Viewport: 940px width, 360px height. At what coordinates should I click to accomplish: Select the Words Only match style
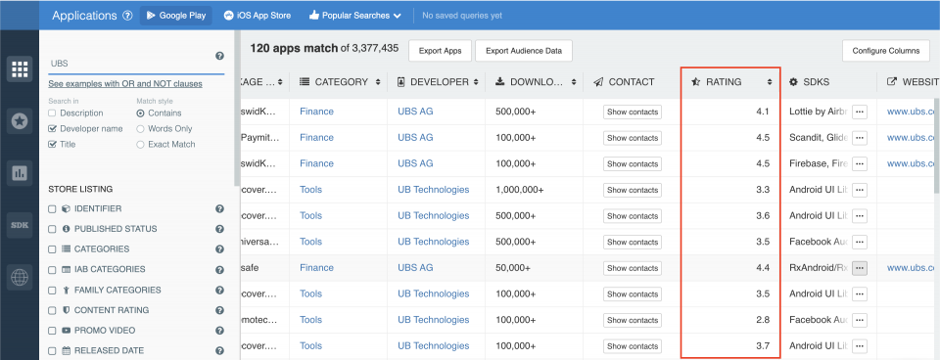[141, 129]
